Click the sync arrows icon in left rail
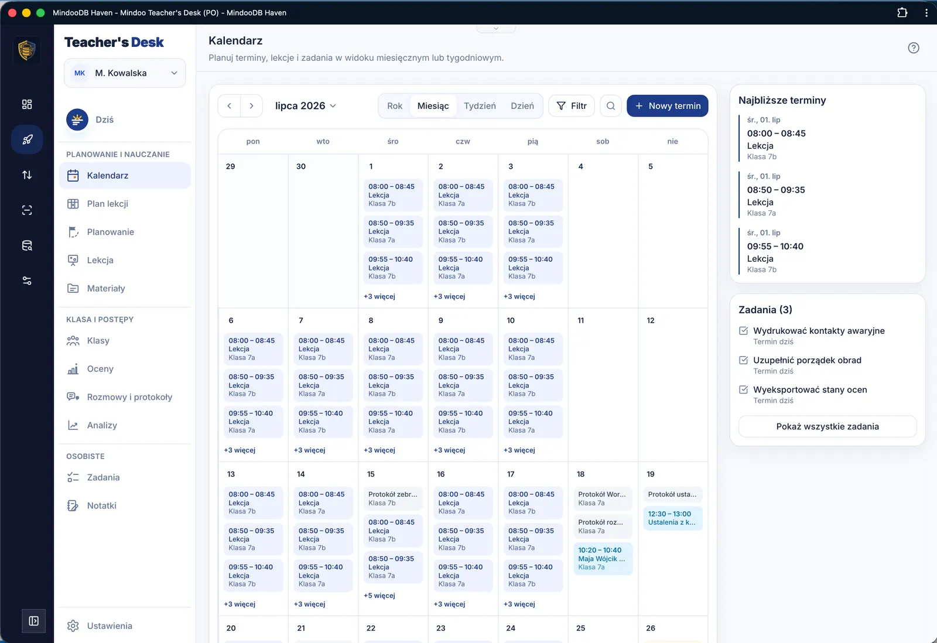937x643 pixels. [27, 175]
